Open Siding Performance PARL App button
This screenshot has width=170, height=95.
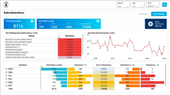click(x=156, y=24)
